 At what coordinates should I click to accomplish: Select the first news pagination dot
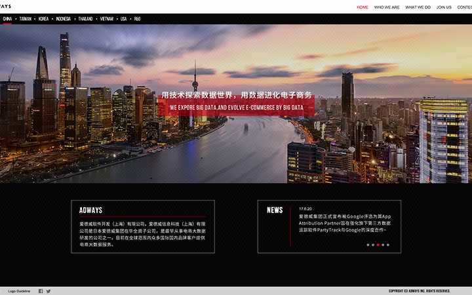click(x=368, y=245)
